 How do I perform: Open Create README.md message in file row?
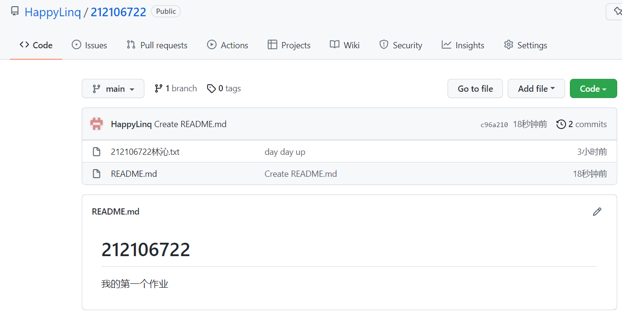pyautogui.click(x=301, y=174)
